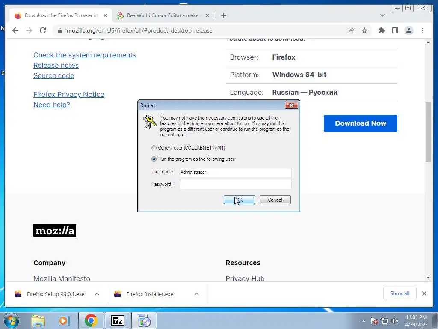
Task: Click the Mozilla logo in footer
Action: 55,230
